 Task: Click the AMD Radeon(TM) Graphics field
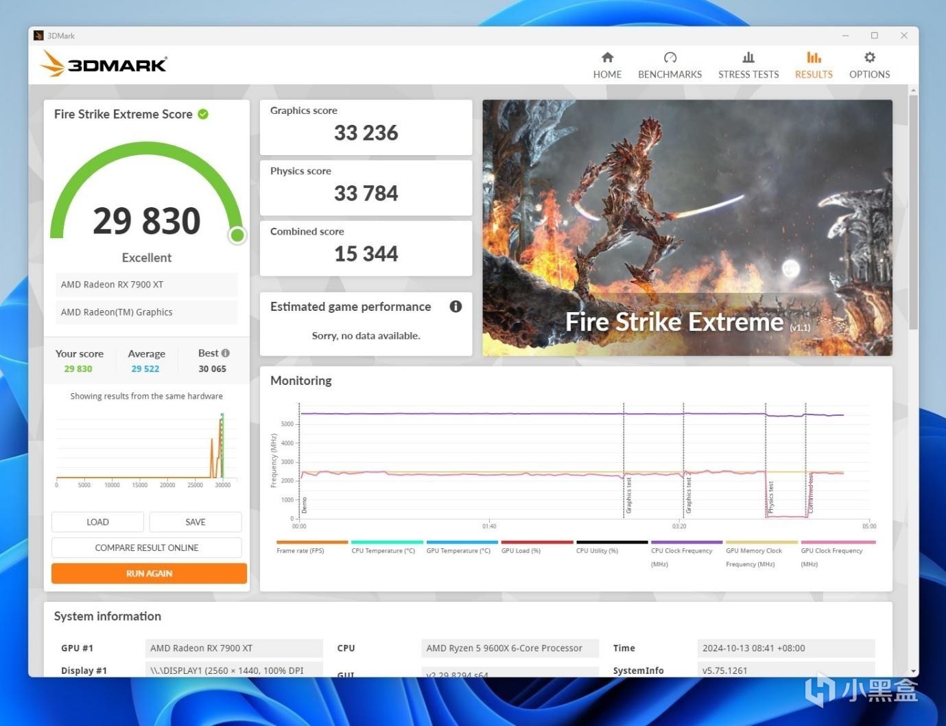pyautogui.click(x=146, y=312)
